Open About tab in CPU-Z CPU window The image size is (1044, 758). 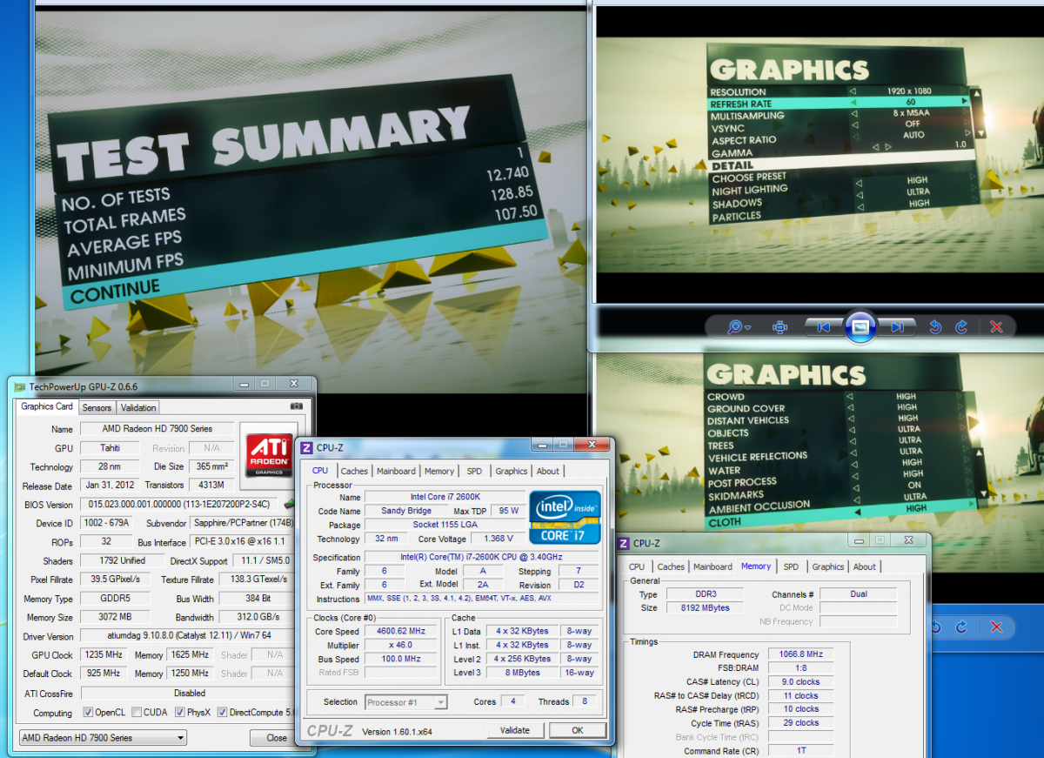[x=548, y=472]
